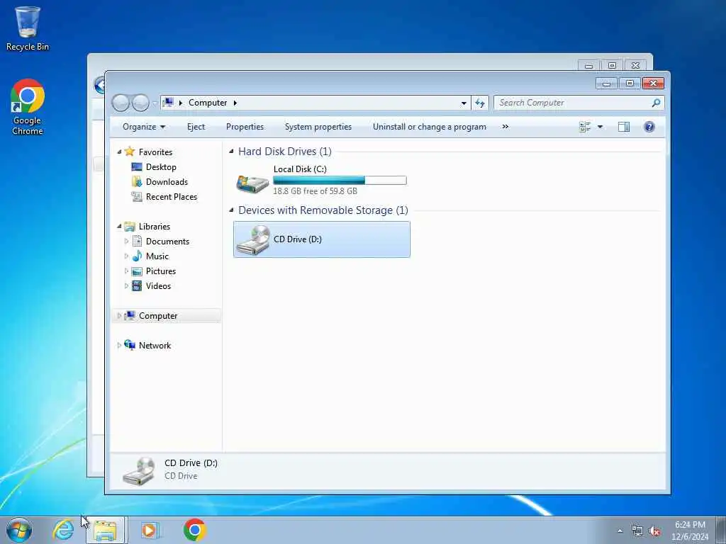Click the search magnifier icon
This screenshot has height=544, width=726.
coord(656,103)
